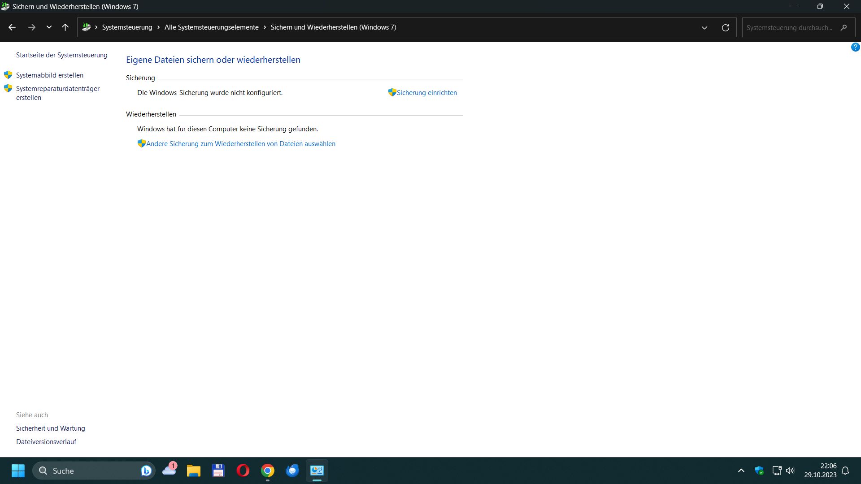This screenshot has width=861, height=484.
Task: Click the back navigation arrow
Action: point(12,27)
